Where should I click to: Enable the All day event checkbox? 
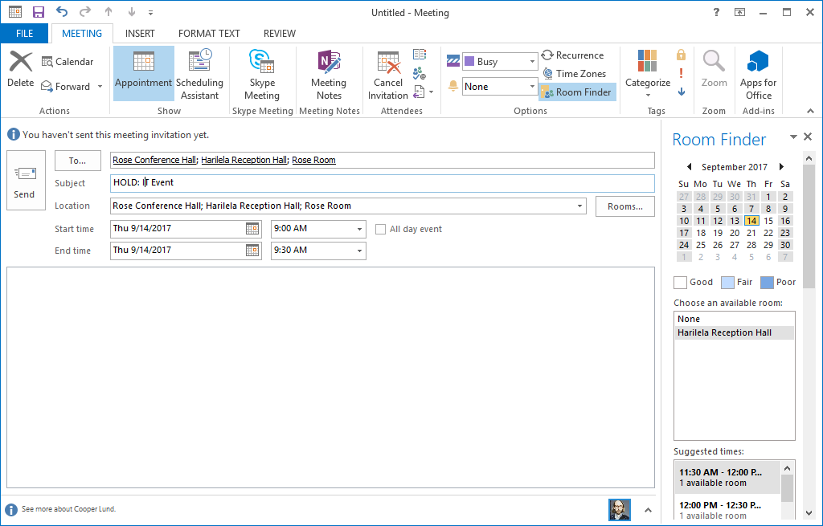pos(382,229)
